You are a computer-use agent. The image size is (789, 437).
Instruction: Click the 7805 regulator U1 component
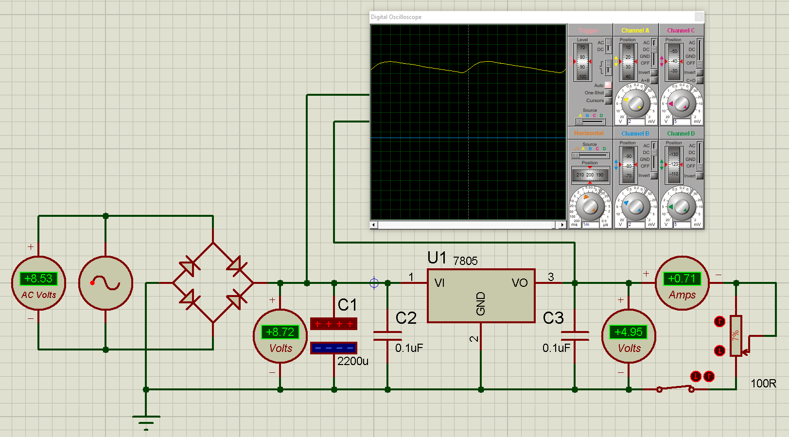click(481, 296)
